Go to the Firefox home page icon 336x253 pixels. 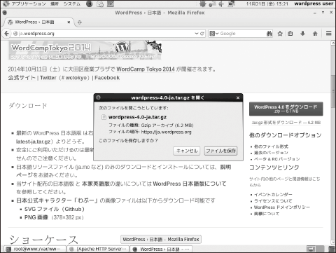pos(315,34)
